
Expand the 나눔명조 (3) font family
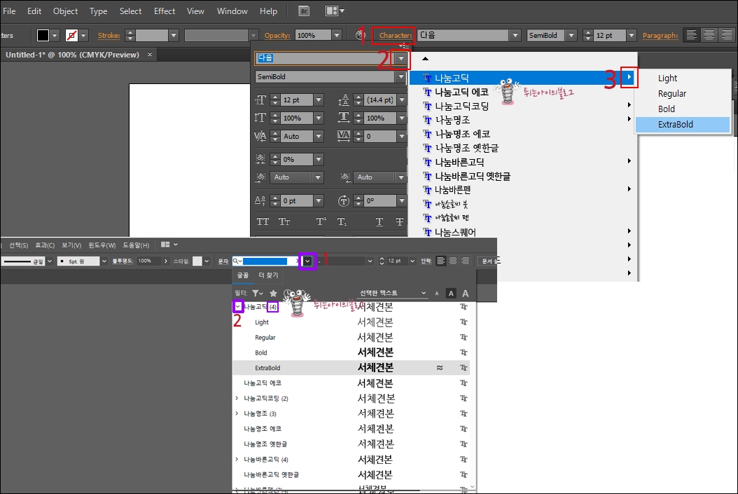pos(237,413)
